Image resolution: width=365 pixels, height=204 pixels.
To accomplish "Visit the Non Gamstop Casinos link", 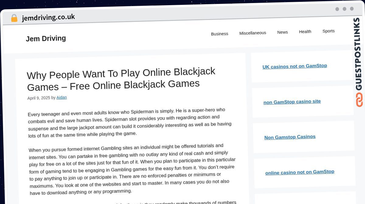I will pyautogui.click(x=290, y=137).
